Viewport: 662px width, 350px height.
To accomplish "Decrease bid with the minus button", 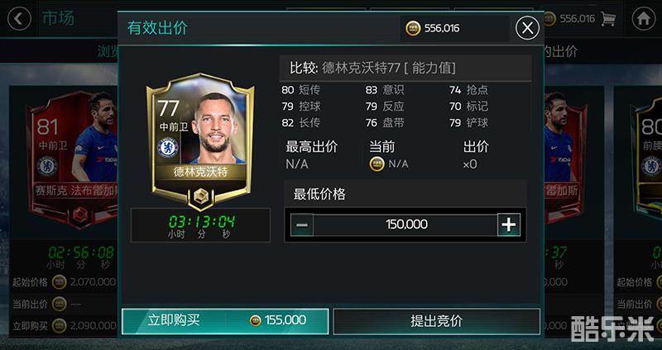I will (302, 225).
